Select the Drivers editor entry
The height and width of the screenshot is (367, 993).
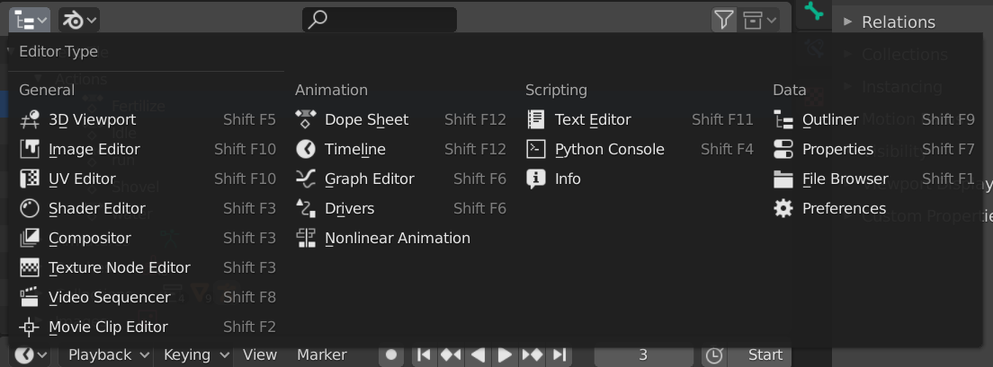pyautogui.click(x=401, y=208)
